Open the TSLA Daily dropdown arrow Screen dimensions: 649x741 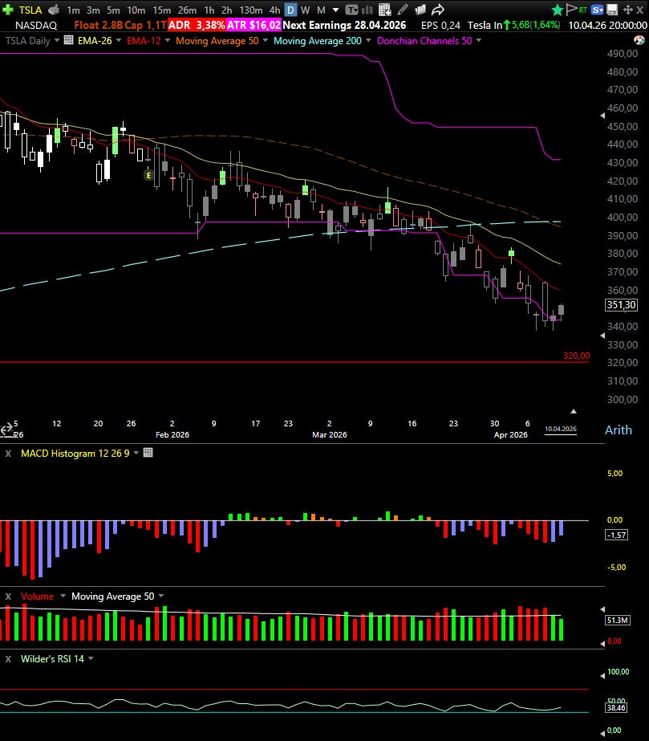click(x=57, y=40)
